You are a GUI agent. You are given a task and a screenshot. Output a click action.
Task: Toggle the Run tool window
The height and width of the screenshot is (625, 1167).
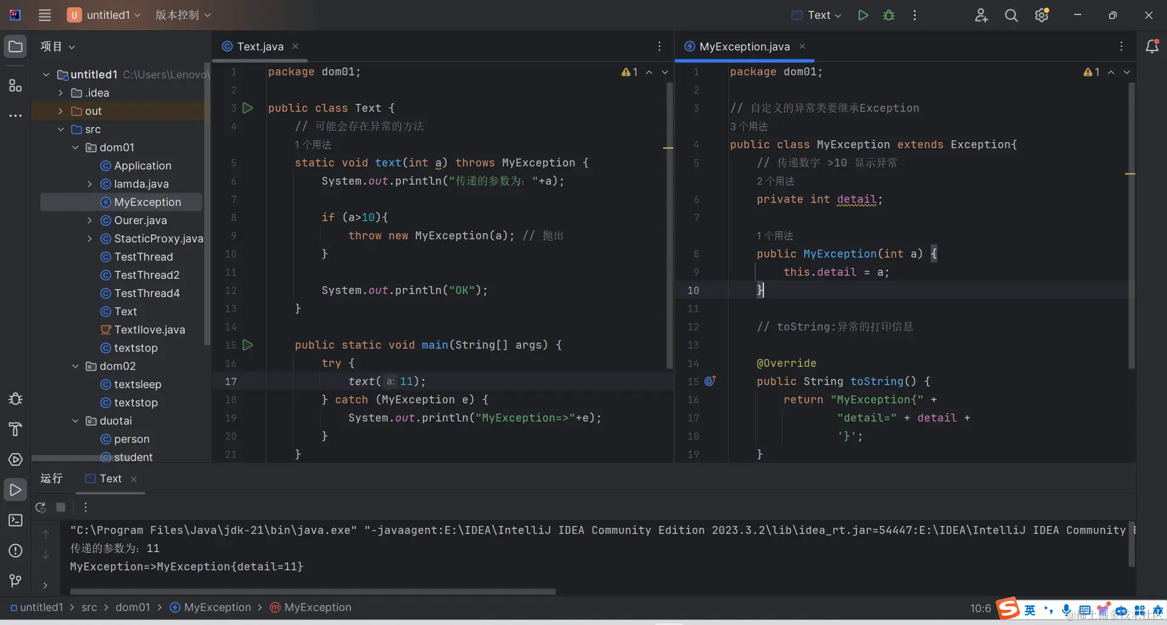(15, 490)
